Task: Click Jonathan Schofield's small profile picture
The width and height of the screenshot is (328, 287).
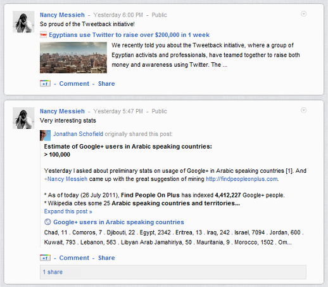Action: coord(45,135)
